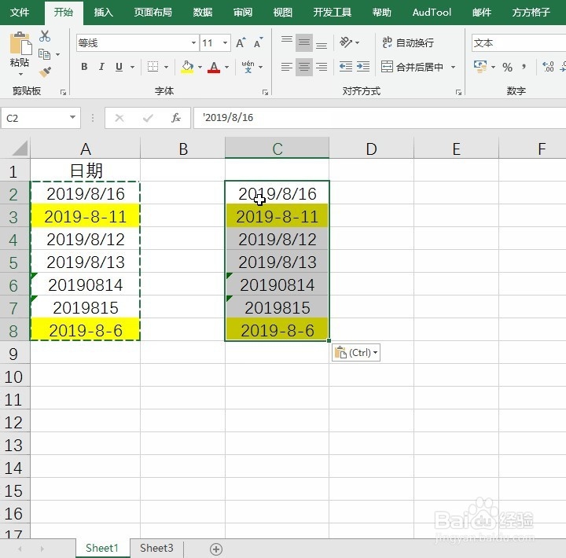Decrease font size with small A icon
This screenshot has width=566, height=558.
258,43
